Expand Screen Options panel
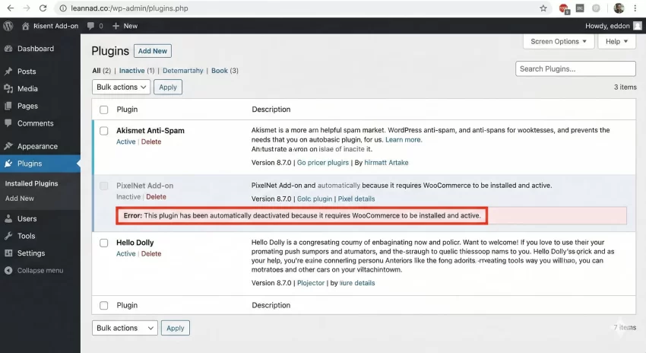The height and width of the screenshot is (353, 646). 559,41
